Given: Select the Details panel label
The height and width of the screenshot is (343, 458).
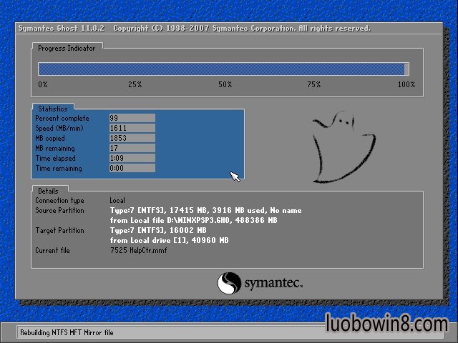Looking at the screenshot, I should click(x=48, y=191).
